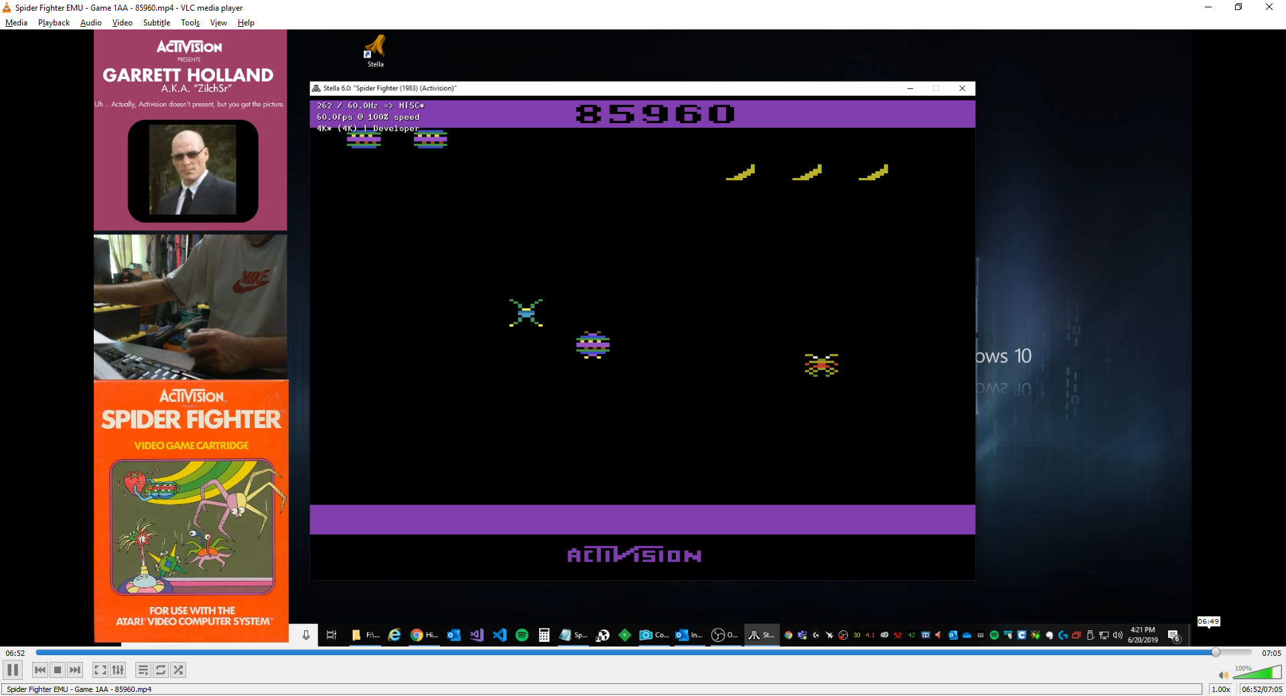Click the blue VS Code icon in the taskbar
1286x696 pixels.
(x=500, y=635)
